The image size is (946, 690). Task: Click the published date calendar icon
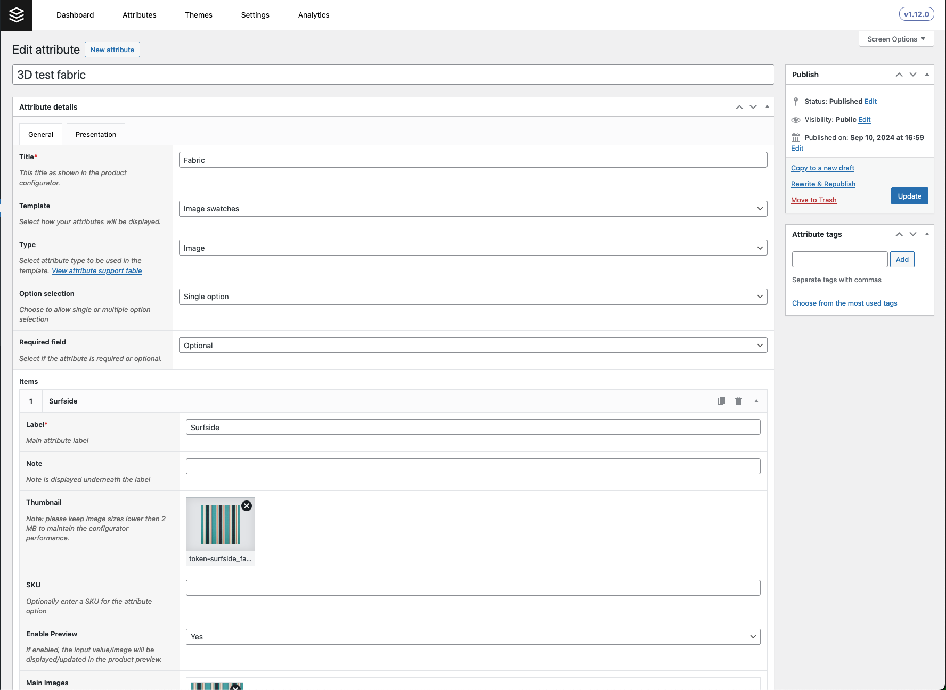tap(796, 137)
